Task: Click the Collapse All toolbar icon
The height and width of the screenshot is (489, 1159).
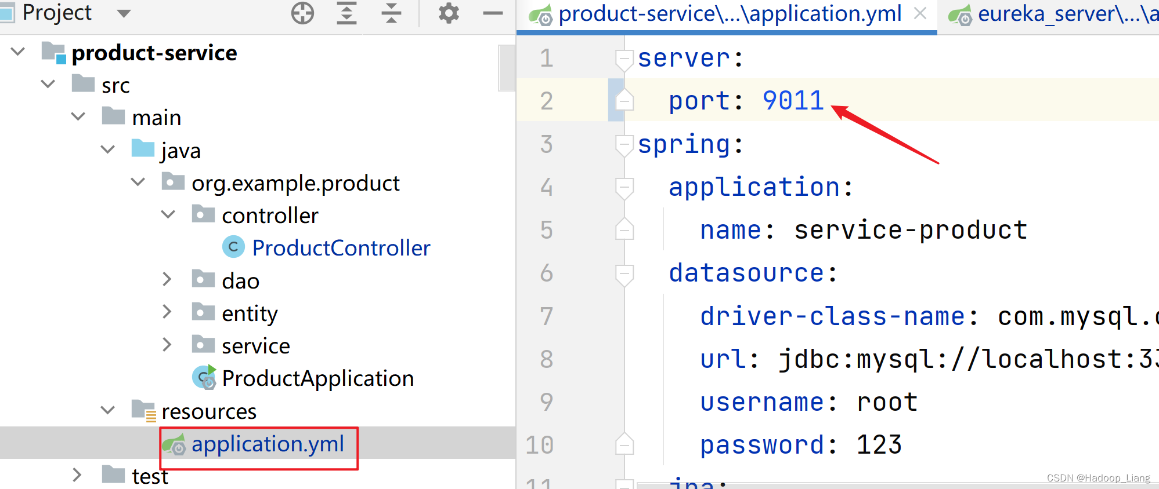Action: (391, 13)
